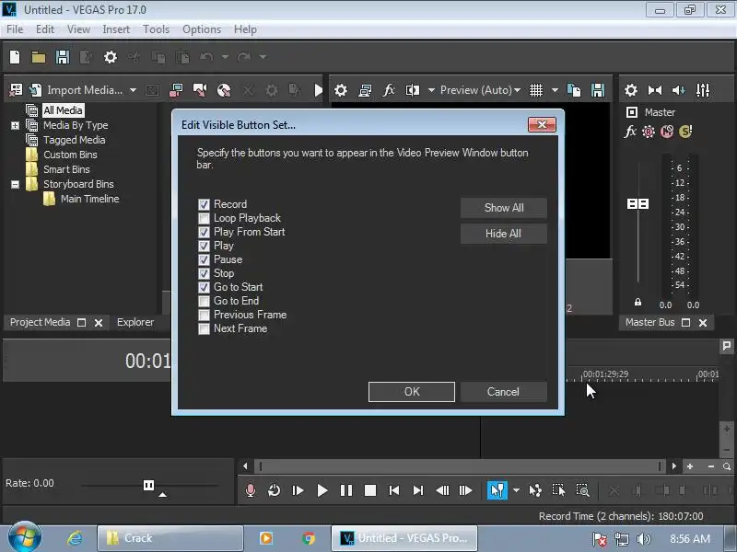Uncheck Go to Start checkbox
737x552 pixels.
[x=204, y=287]
